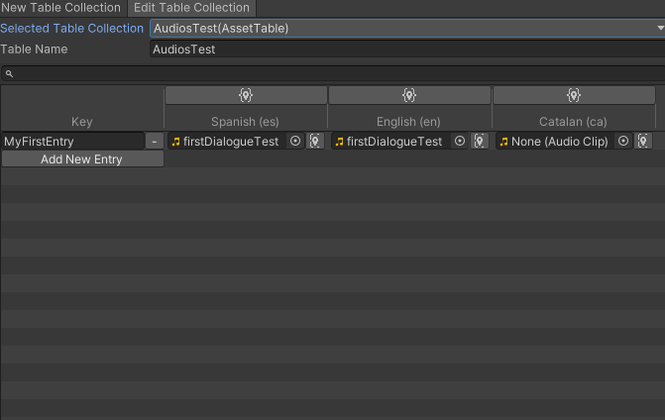Select Catalan None (Audio Clip) field
Viewport: 665px width, 420px height.
[553, 142]
